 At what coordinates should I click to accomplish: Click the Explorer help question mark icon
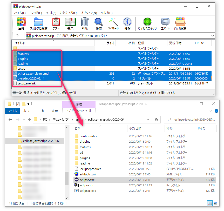(x=216, y=111)
